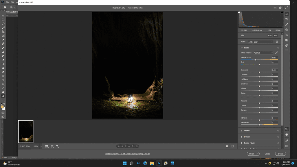Image resolution: width=297 pixels, height=167 pixels.
Task: Open the zoom level dropdown arrow next to 100%
Action: [41, 146]
